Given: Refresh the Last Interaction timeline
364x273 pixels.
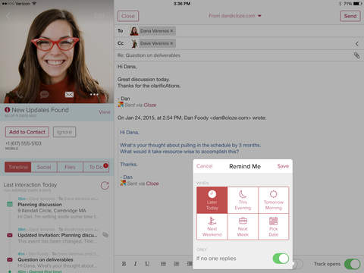Looking at the screenshot, I should point(105,186).
